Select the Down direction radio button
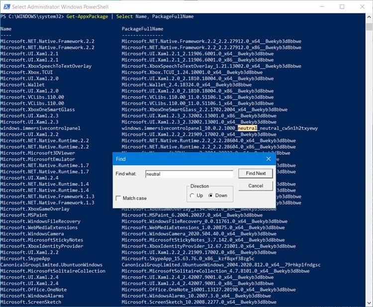 tap(210, 196)
